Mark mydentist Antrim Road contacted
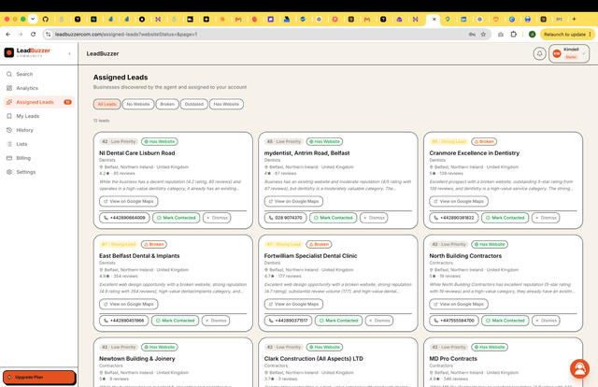 (334, 218)
